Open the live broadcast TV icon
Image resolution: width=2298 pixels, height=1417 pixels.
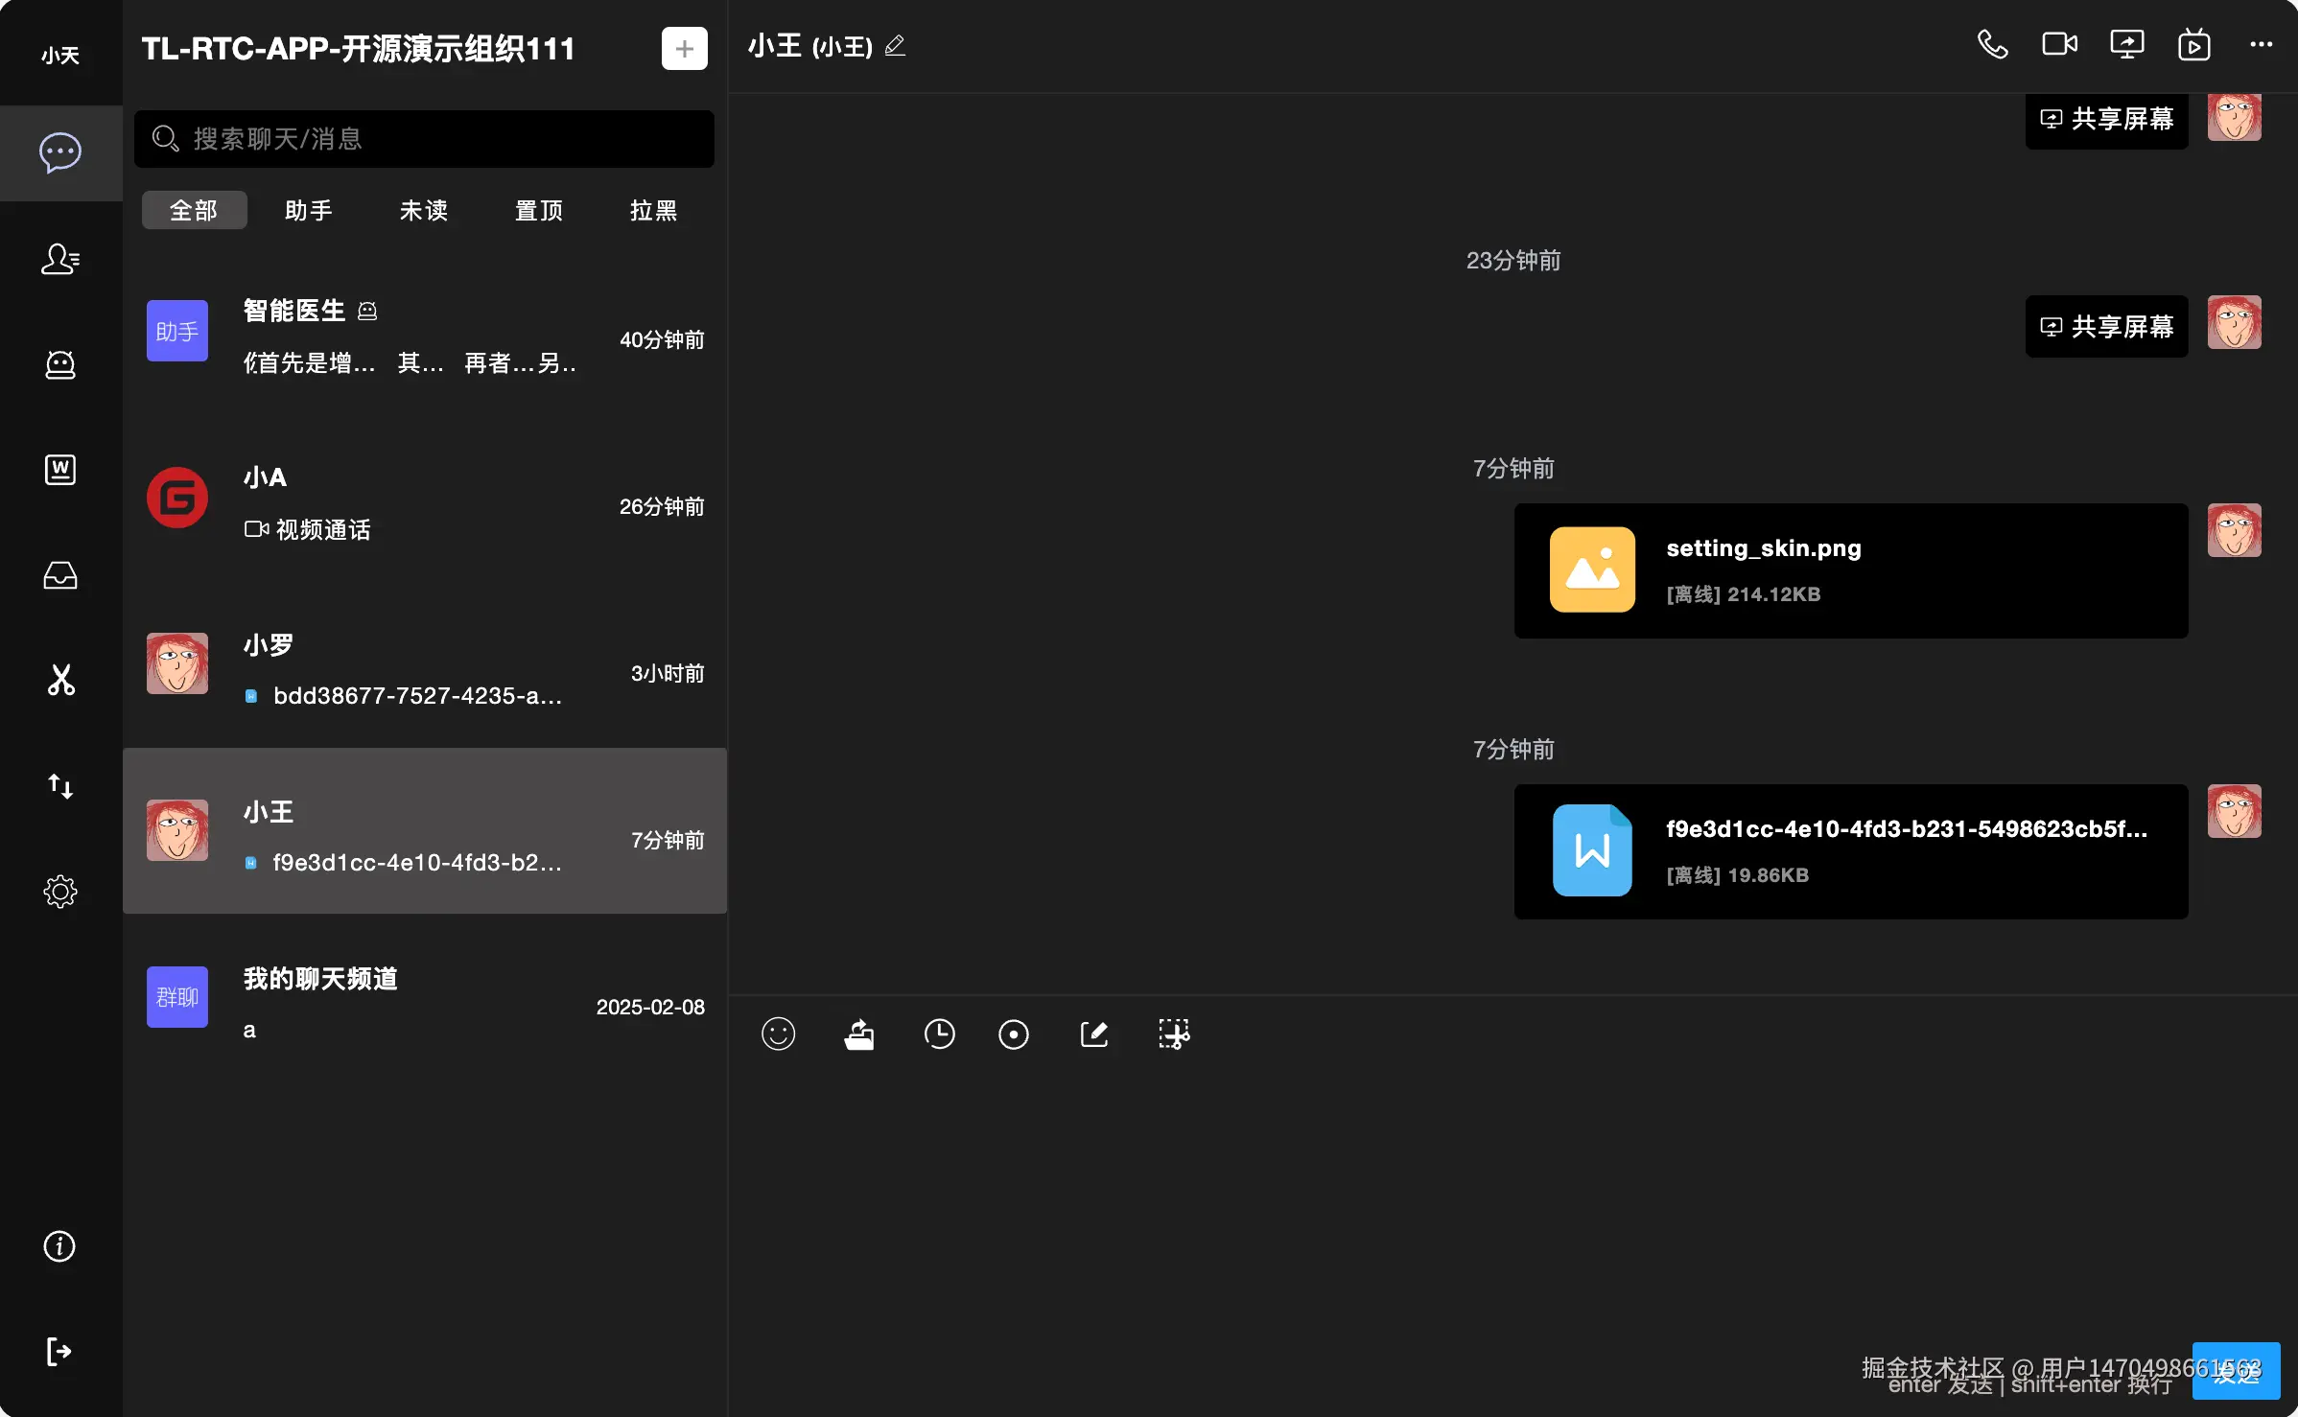pyautogui.click(x=2193, y=45)
